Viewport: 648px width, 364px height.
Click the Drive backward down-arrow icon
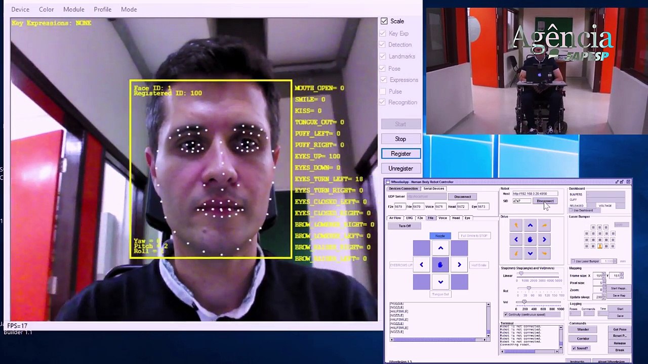click(530, 253)
